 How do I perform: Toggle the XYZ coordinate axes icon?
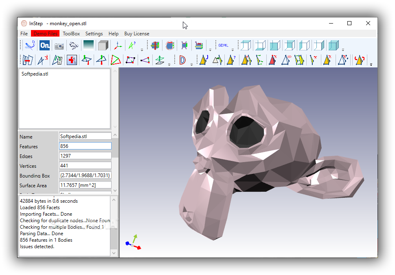tap(118, 45)
